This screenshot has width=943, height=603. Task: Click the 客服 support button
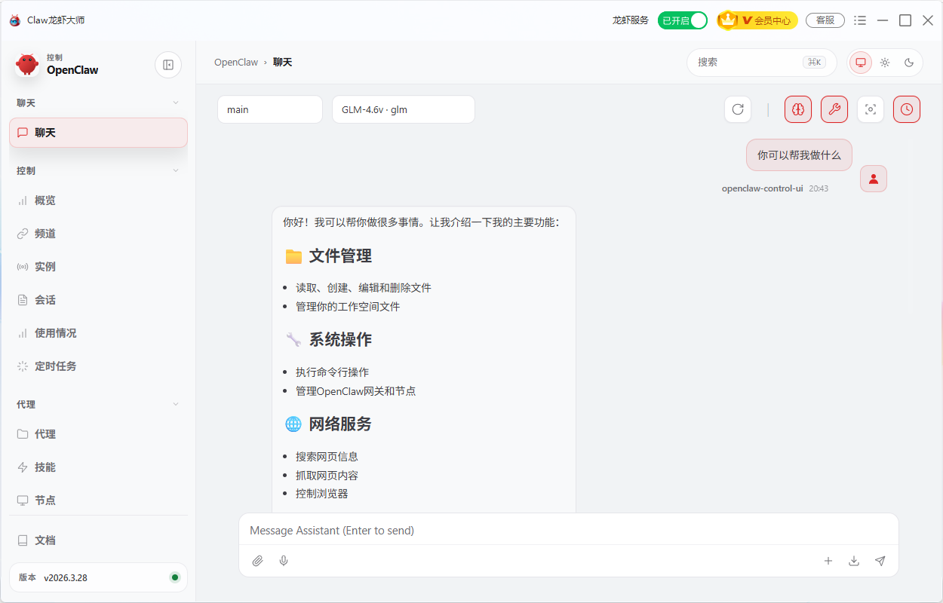click(825, 20)
